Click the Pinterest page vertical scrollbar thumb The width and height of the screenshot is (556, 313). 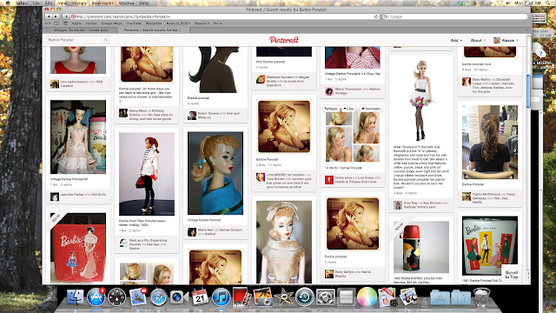coord(528,90)
